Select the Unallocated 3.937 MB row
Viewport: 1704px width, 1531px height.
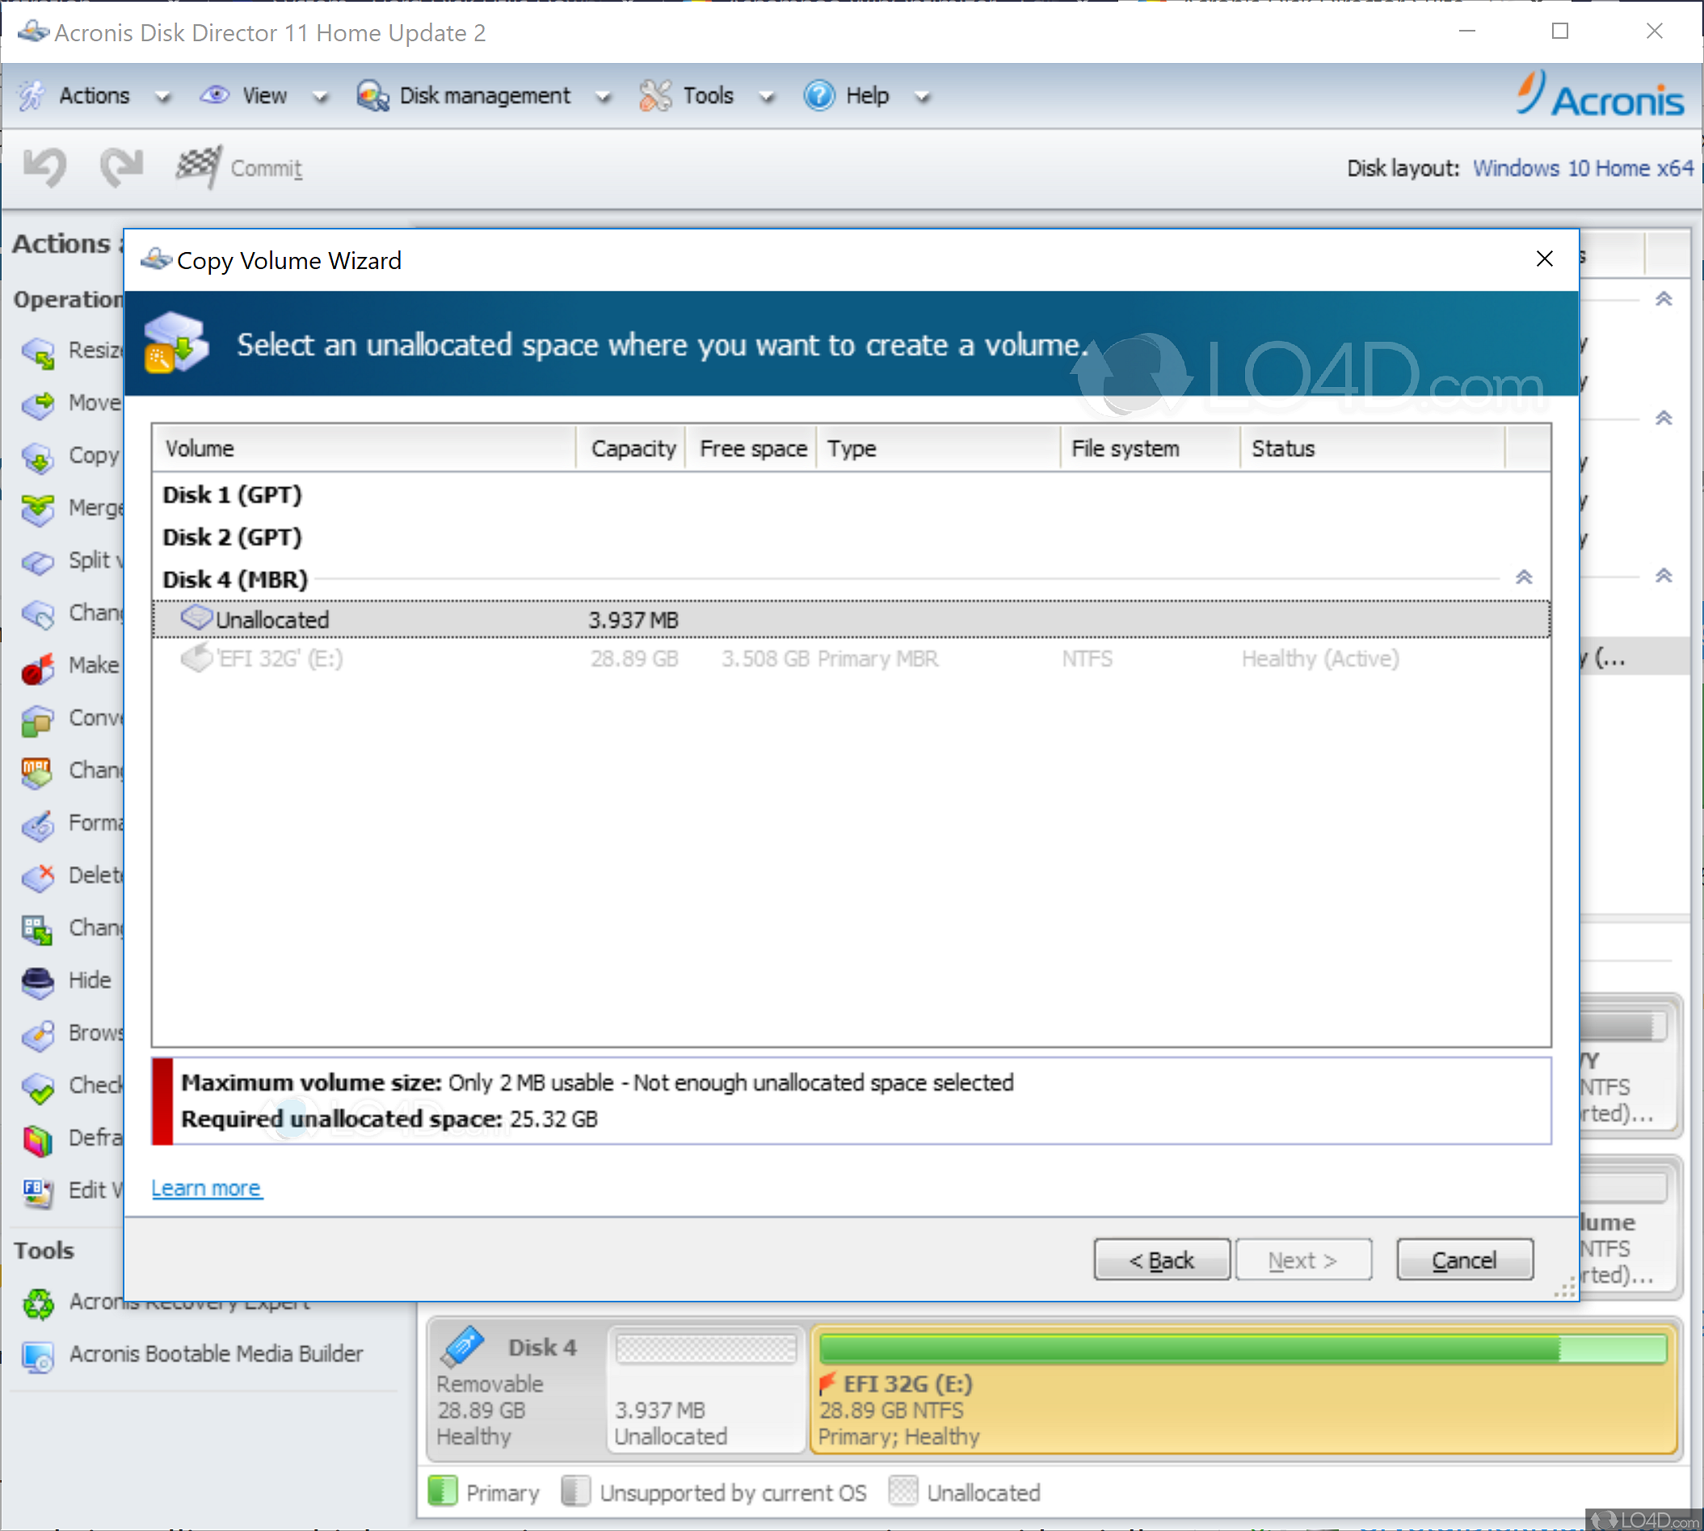coord(851,620)
